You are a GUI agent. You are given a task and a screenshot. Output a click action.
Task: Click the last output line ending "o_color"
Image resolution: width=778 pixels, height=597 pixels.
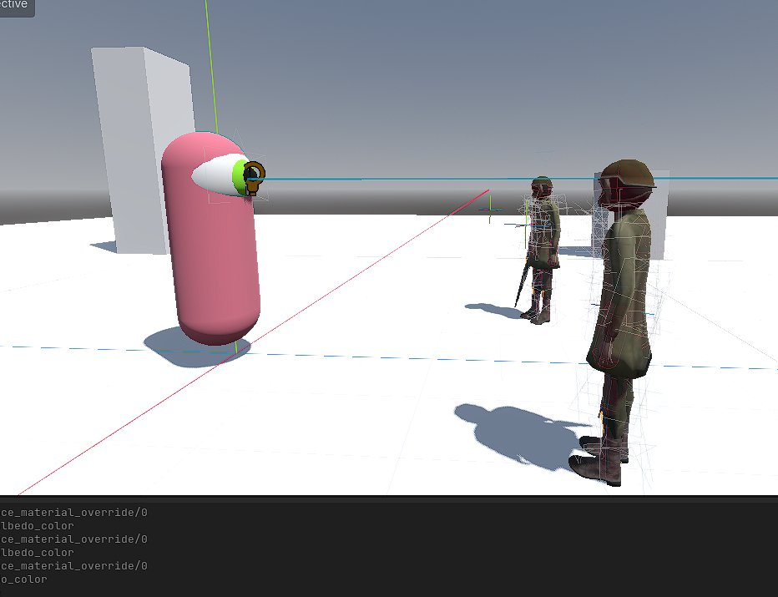(24, 579)
